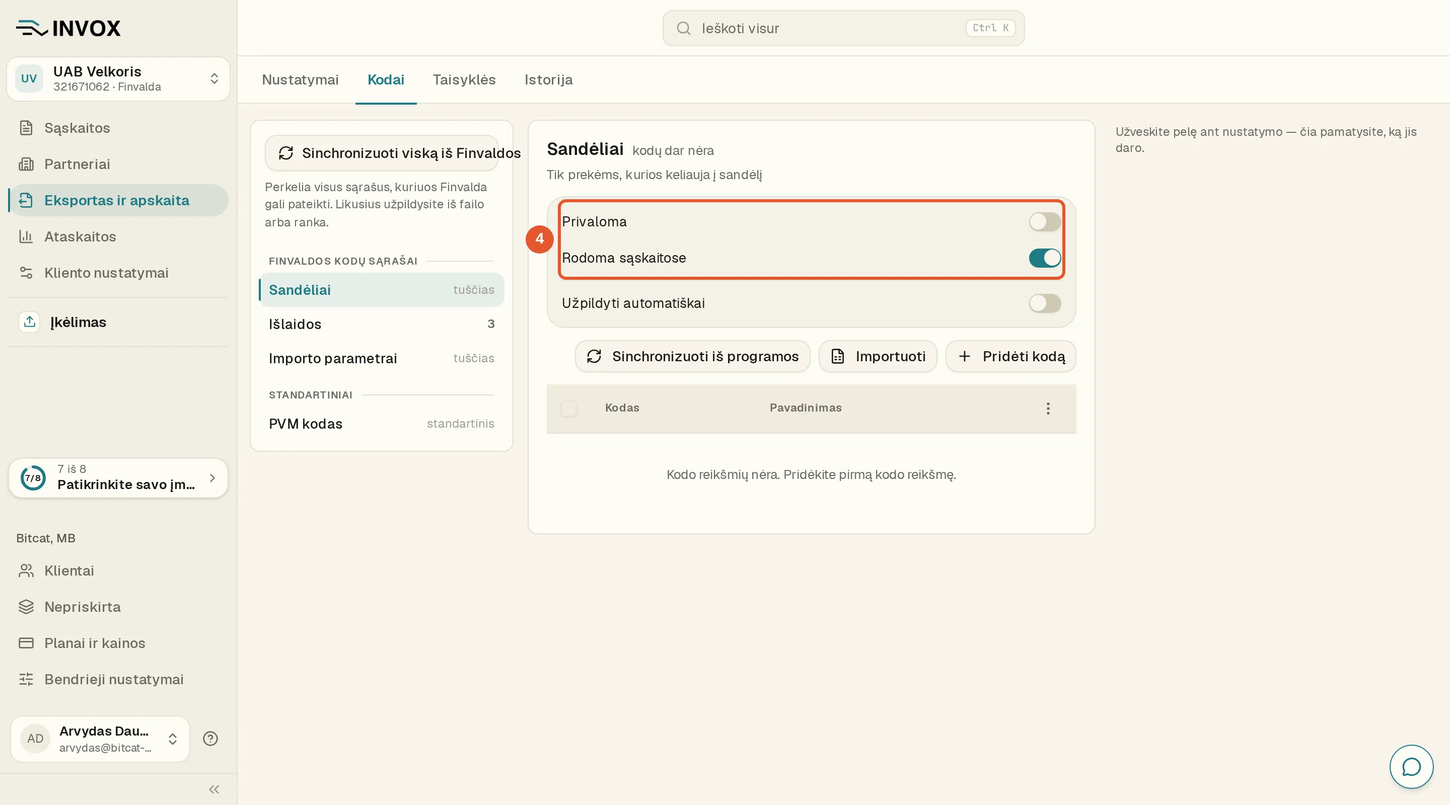Open Planai ir kainos page
The image size is (1450, 805).
[x=118, y=643]
